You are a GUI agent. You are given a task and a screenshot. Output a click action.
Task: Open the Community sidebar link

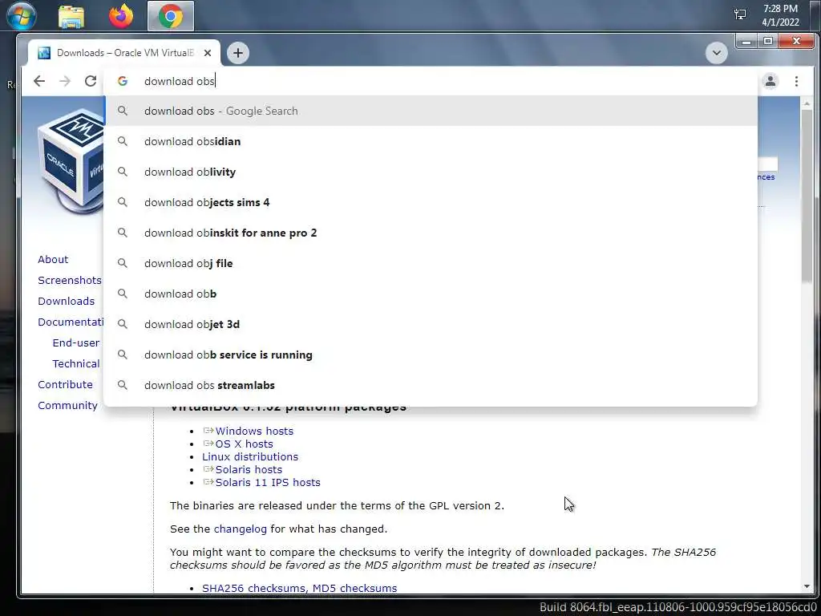[x=67, y=405]
